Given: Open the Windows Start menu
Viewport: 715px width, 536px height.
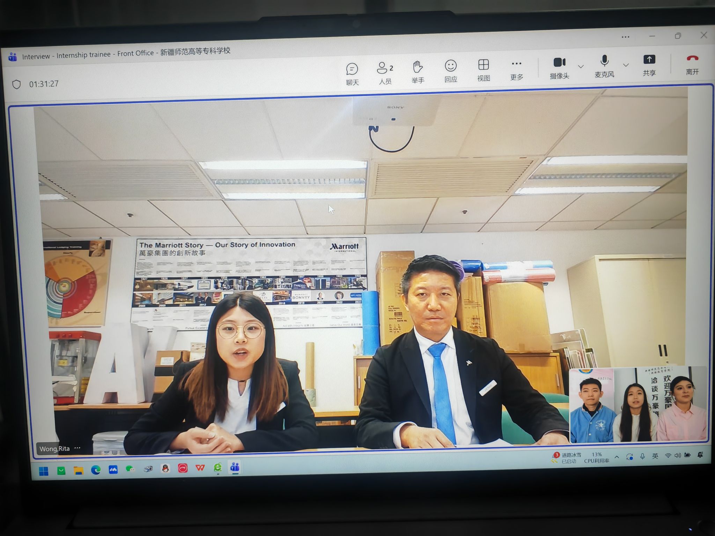Looking at the screenshot, I should (44, 471).
